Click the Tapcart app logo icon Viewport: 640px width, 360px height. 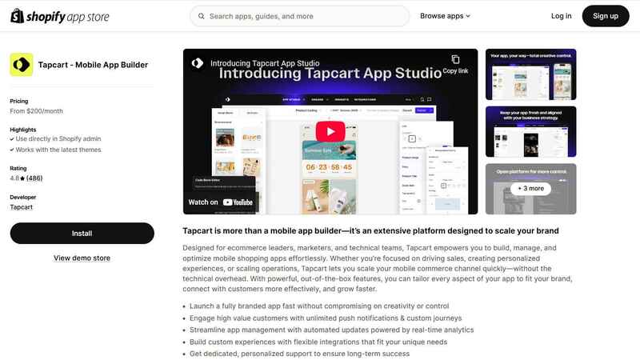click(x=21, y=65)
